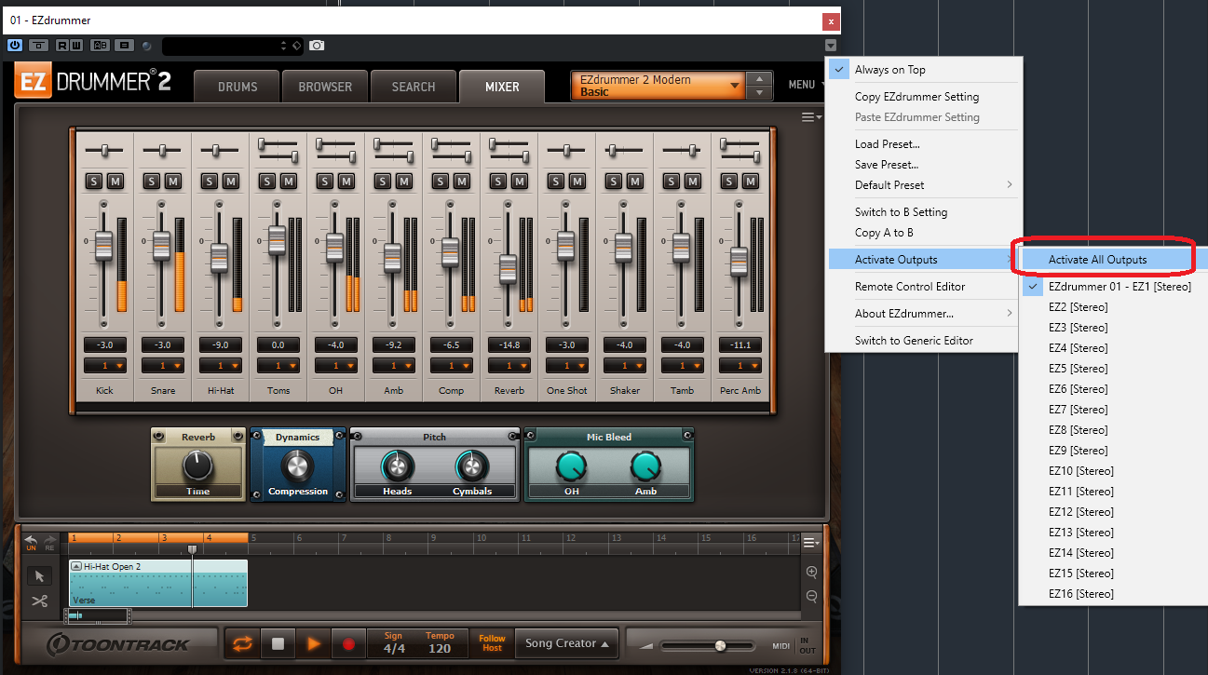1208x675 pixels.
Task: Mute the Snare channel
Action: 172,181
